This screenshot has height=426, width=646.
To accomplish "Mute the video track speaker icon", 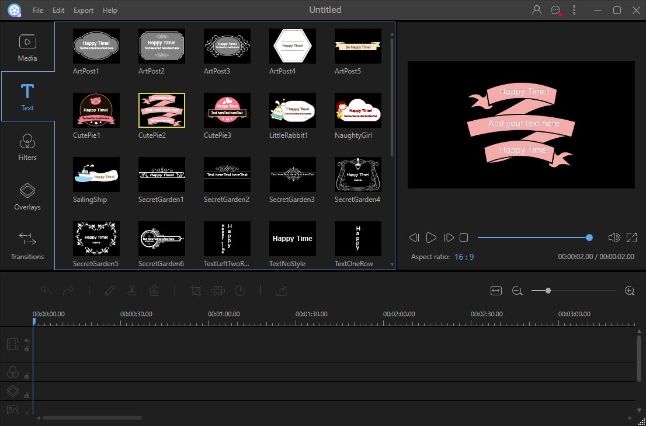I will (x=27, y=340).
